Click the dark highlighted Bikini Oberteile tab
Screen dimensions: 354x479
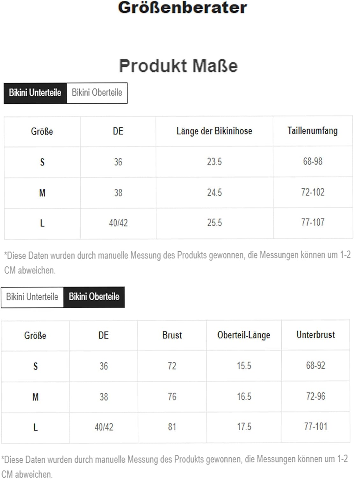tap(94, 297)
